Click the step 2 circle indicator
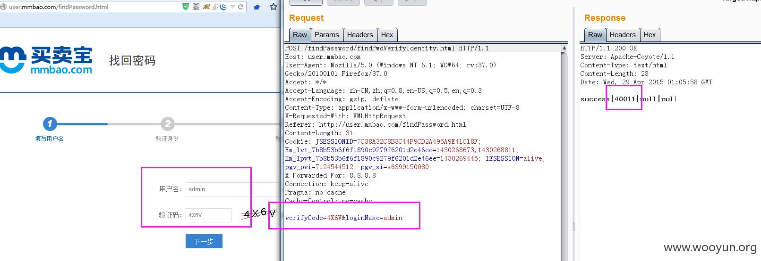Image resolution: width=761 pixels, height=261 pixels. point(167,124)
